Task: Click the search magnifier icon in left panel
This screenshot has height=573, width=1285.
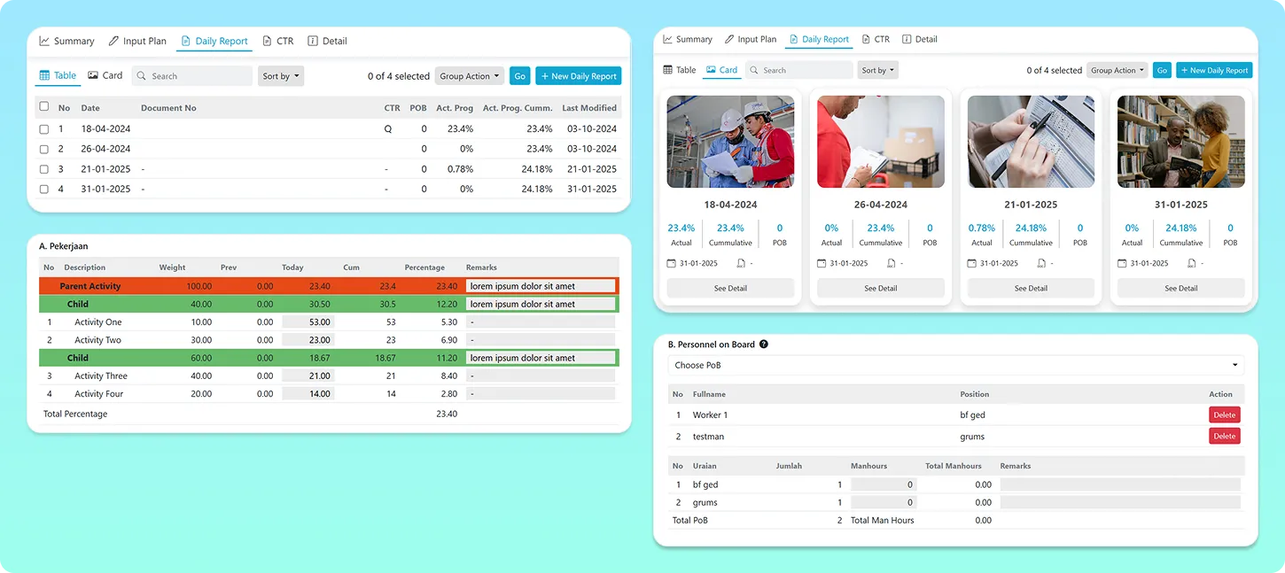Action: point(142,76)
